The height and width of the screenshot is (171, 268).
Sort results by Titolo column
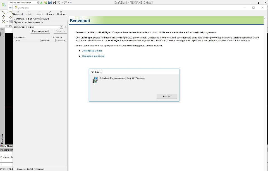point(27,40)
